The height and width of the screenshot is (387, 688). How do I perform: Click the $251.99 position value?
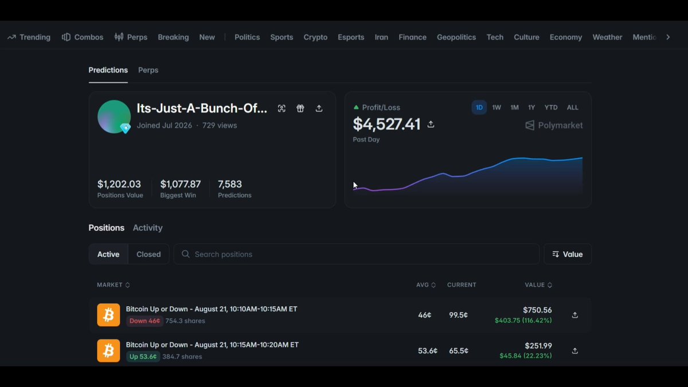pyautogui.click(x=538, y=346)
